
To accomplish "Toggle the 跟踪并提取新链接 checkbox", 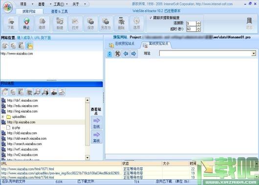I will pos(151,18).
